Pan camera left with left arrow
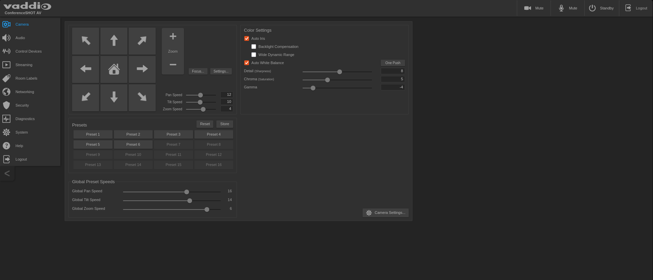Image resolution: width=653 pixels, height=280 pixels. tap(86, 69)
